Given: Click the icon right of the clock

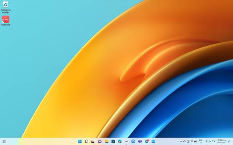Looking at the screenshot, I should click(x=229, y=141).
